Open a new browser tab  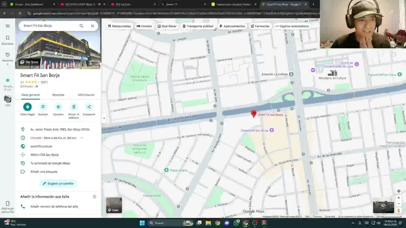(x=313, y=4)
